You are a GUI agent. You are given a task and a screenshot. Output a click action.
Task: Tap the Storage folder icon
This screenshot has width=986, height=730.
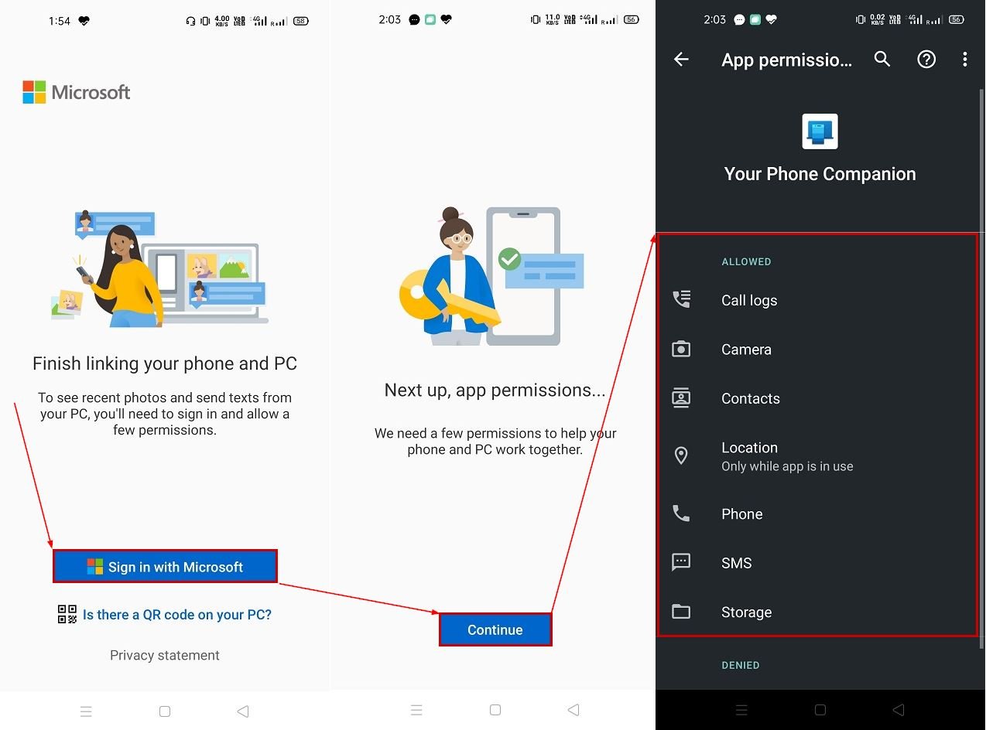(x=681, y=611)
